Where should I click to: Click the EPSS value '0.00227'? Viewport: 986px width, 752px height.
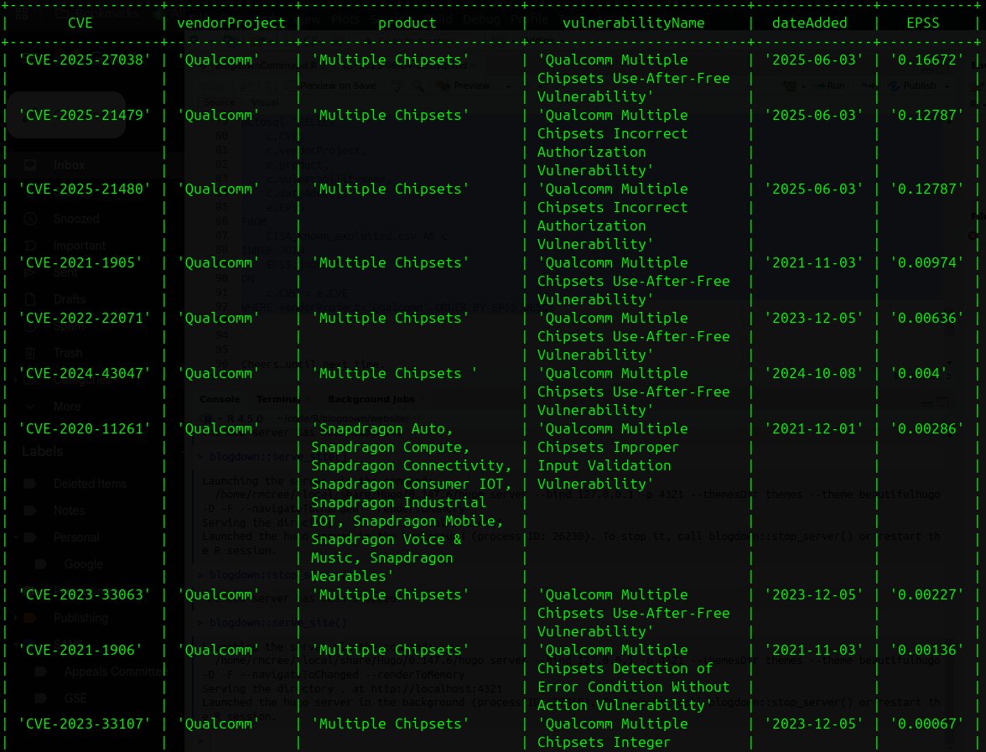[x=927, y=595]
